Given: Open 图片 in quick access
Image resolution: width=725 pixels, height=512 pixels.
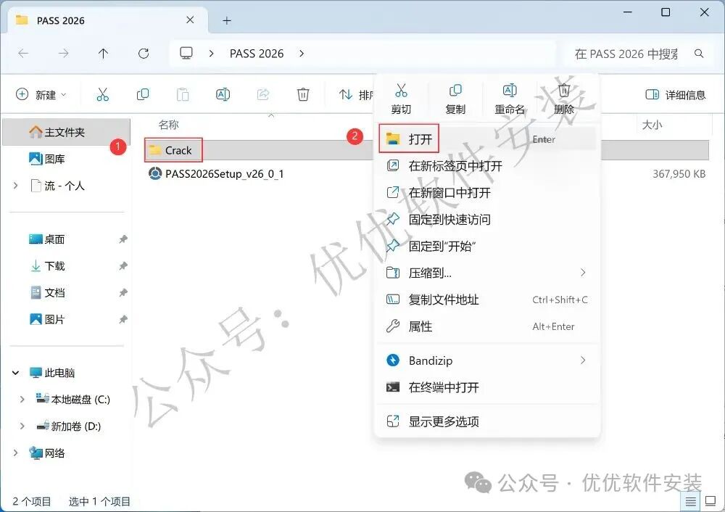Looking at the screenshot, I should (47, 320).
